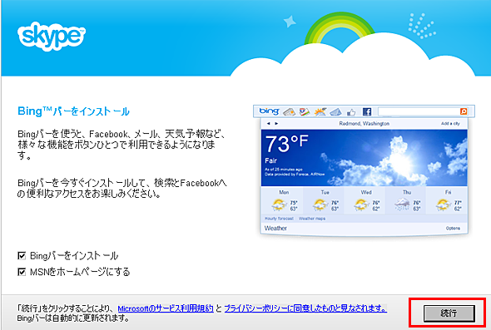
Task: Click the Weather maps link in the preview
Action: 312,219
